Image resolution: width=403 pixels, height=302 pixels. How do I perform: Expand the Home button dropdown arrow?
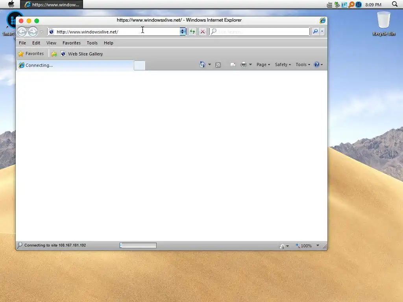tap(209, 64)
